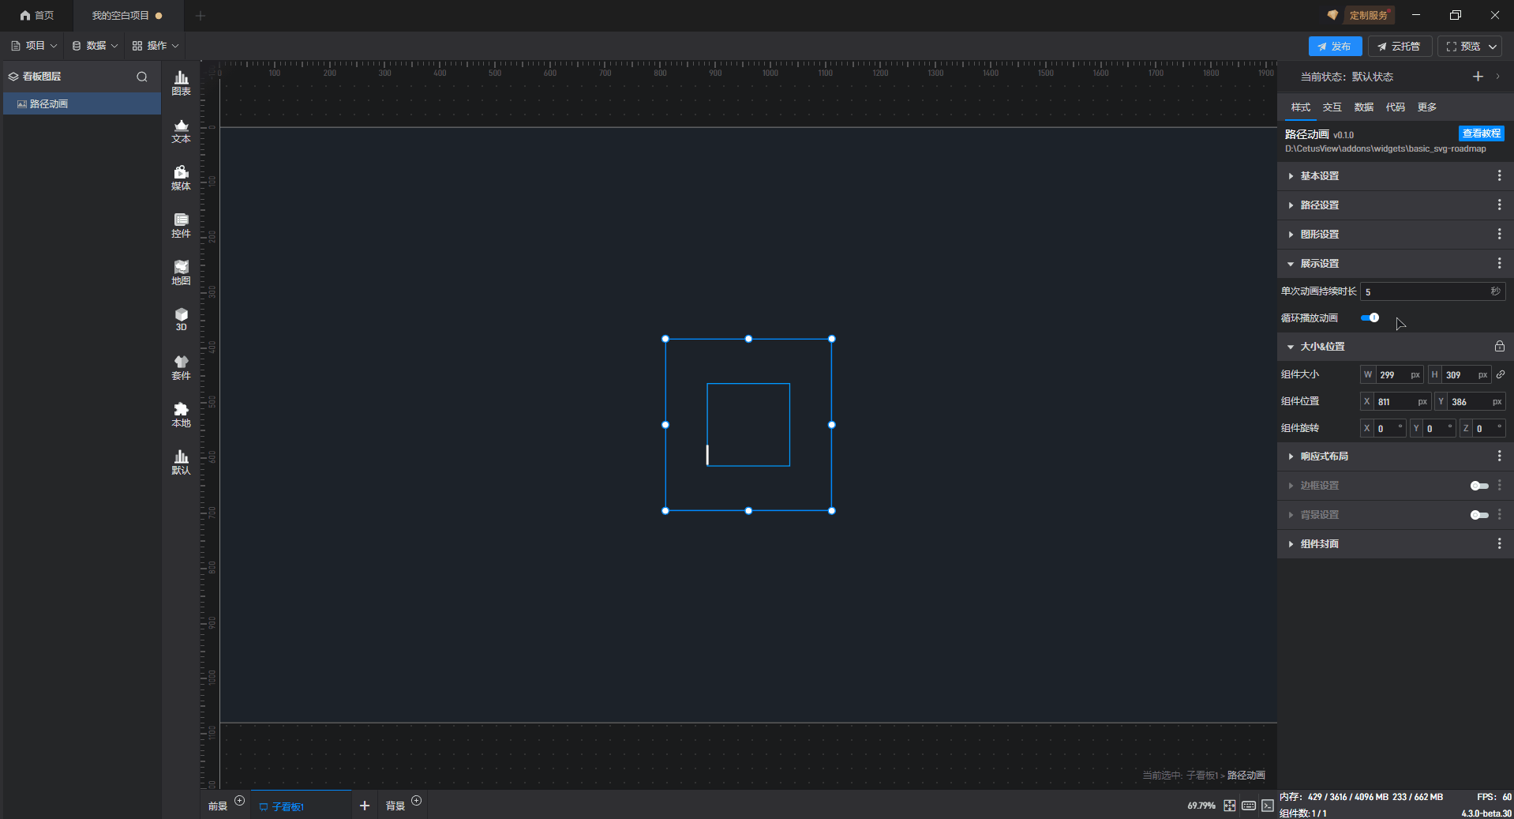Add a new sub-board with plus
Viewport: 1514px width, 819px height.
[364, 806]
